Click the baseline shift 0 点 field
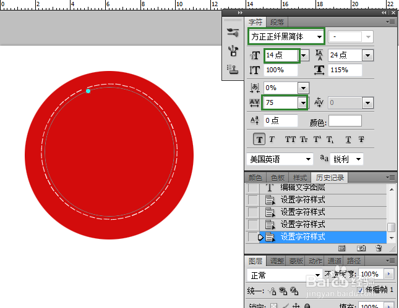 pyautogui.click(x=281, y=120)
